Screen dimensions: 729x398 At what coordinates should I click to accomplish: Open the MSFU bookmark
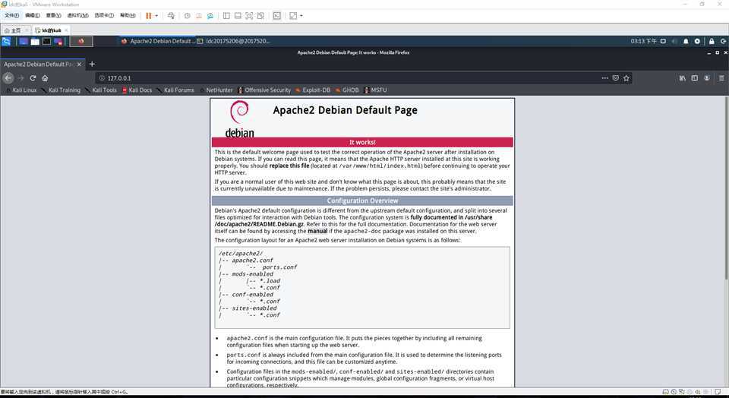[x=375, y=90]
